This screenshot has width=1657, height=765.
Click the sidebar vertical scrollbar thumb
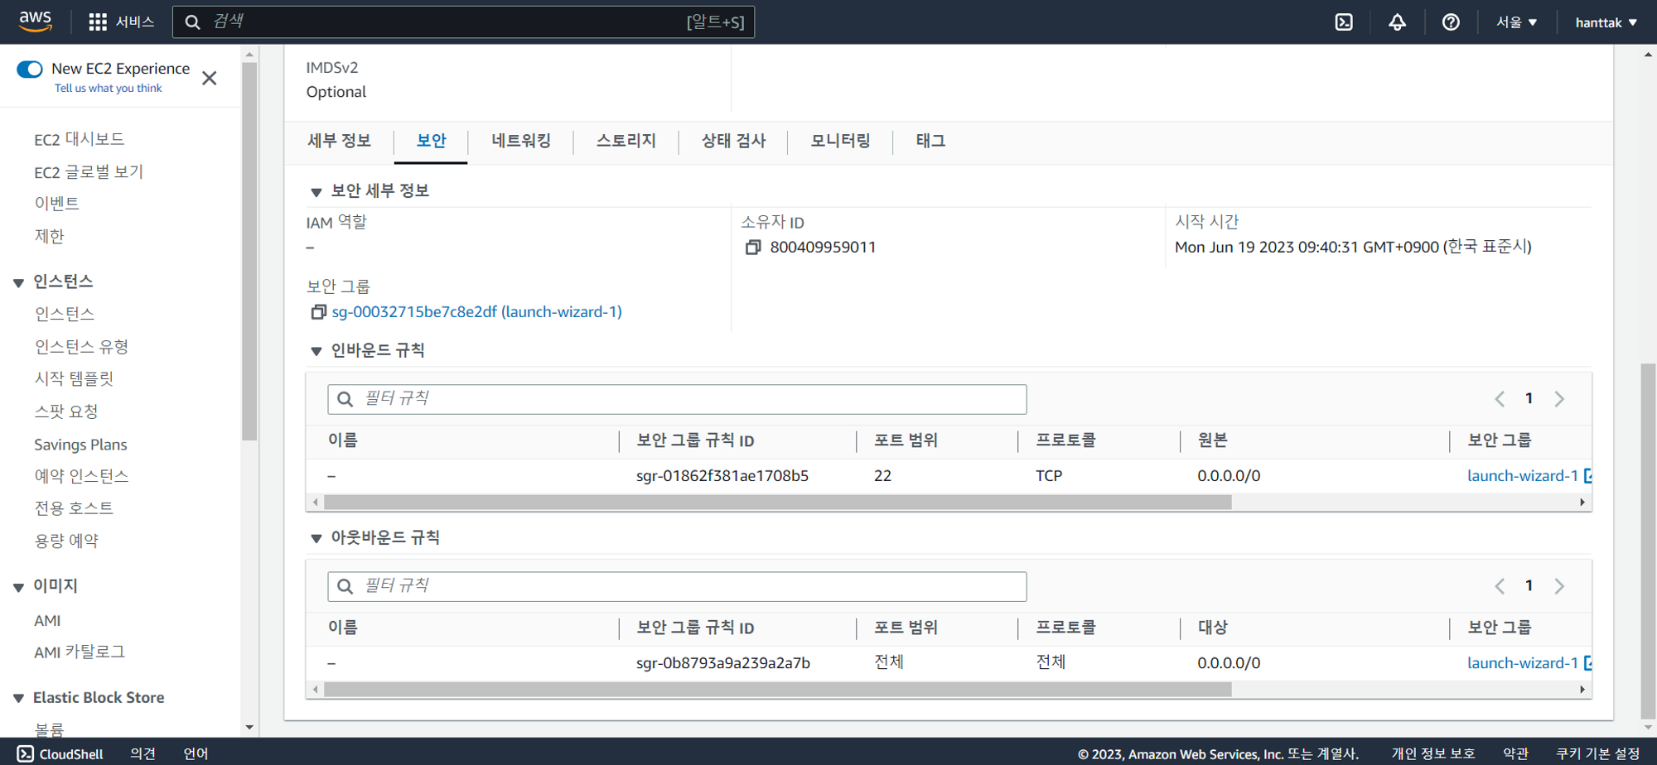pos(249,251)
